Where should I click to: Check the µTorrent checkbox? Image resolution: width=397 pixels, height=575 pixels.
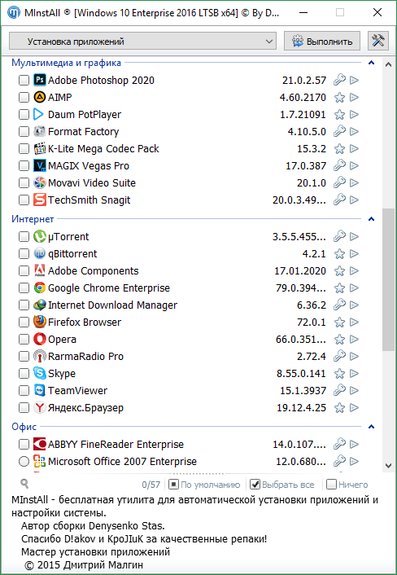coord(24,236)
